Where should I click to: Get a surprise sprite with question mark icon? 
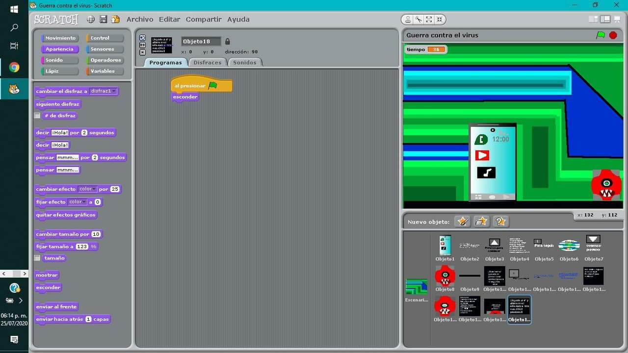[500, 222]
